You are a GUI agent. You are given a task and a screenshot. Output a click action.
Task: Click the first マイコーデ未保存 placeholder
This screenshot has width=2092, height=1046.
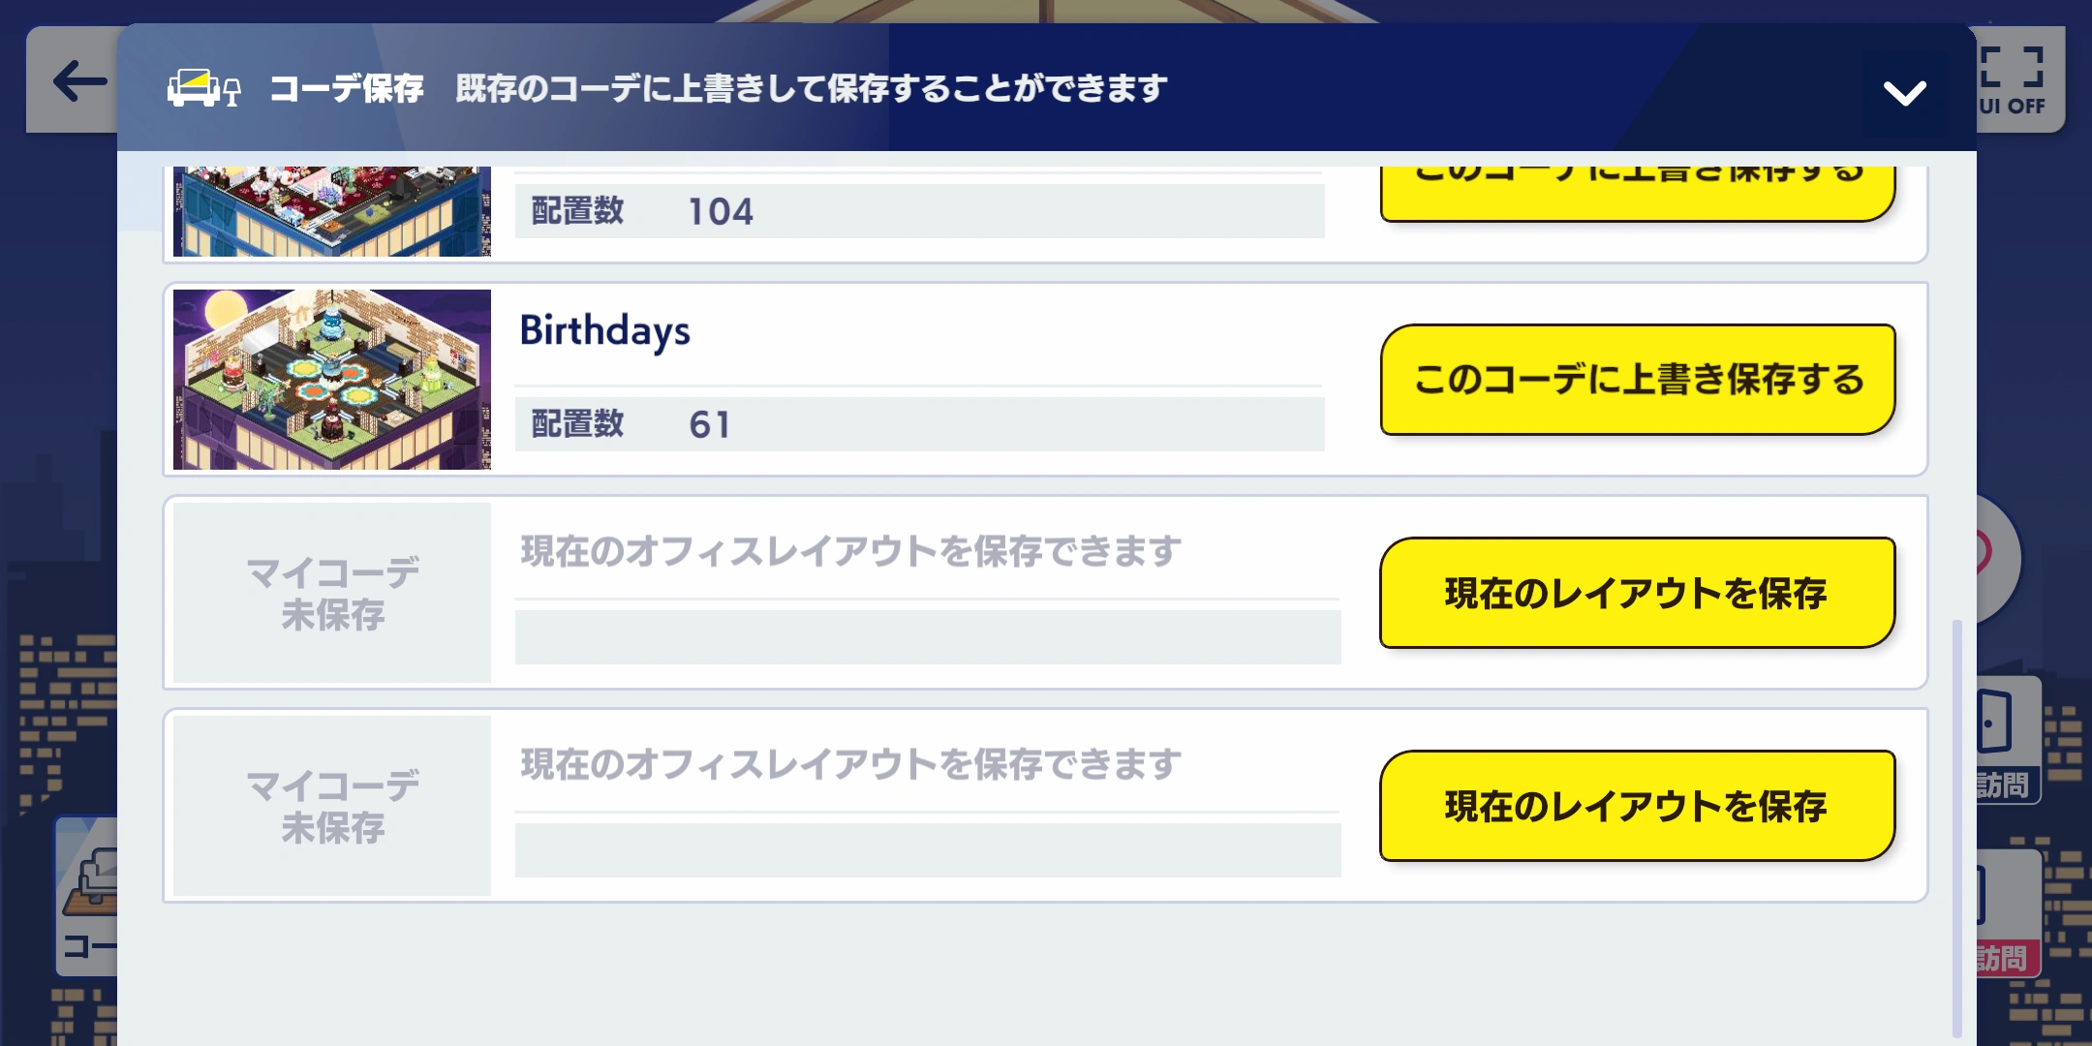click(x=332, y=593)
